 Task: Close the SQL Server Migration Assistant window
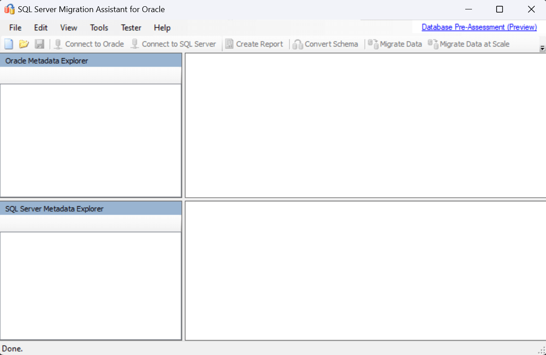click(x=531, y=9)
